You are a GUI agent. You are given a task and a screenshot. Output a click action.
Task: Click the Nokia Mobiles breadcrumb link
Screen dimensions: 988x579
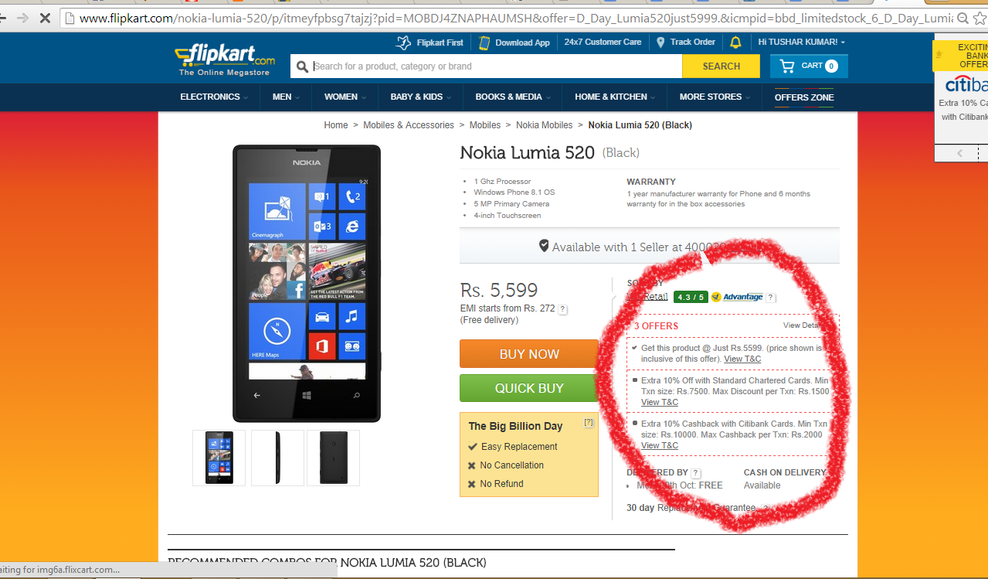[545, 125]
